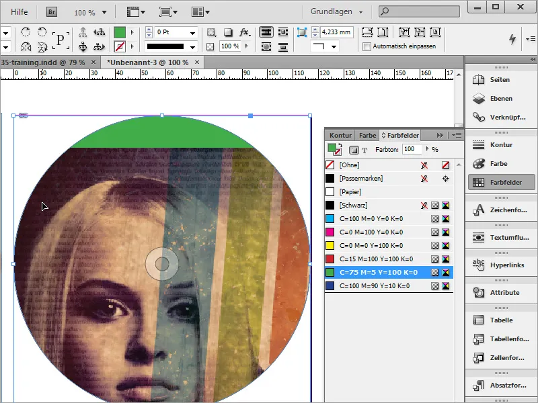This screenshot has height=403, width=538.
Task: Toggle jump object text wrap button
Action: coord(282,46)
